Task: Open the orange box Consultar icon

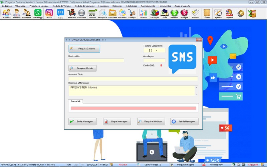Action: coord(112,14)
